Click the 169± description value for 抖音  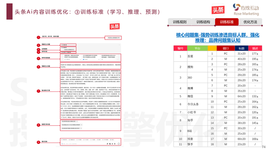coord(255,139)
